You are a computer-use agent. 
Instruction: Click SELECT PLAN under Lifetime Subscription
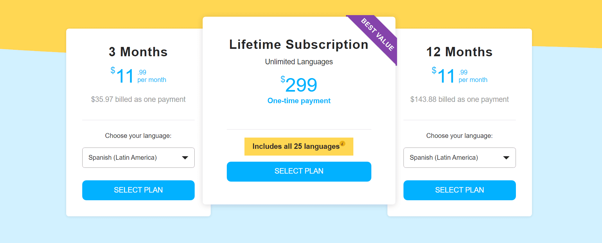coord(299,171)
